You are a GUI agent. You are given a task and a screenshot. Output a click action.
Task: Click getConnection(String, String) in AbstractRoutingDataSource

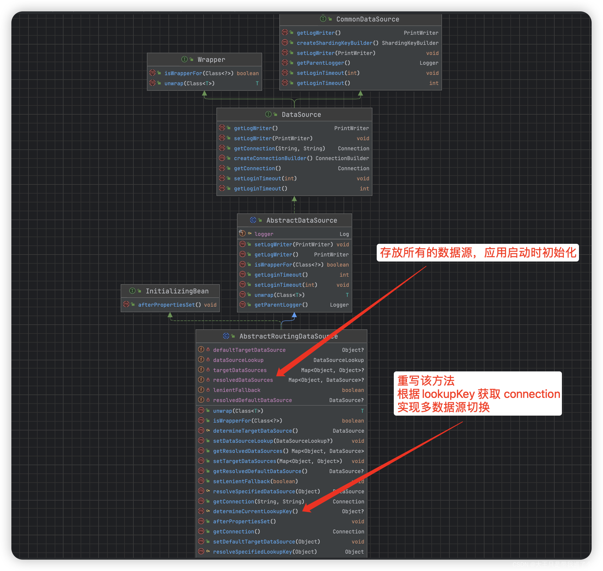tap(259, 502)
